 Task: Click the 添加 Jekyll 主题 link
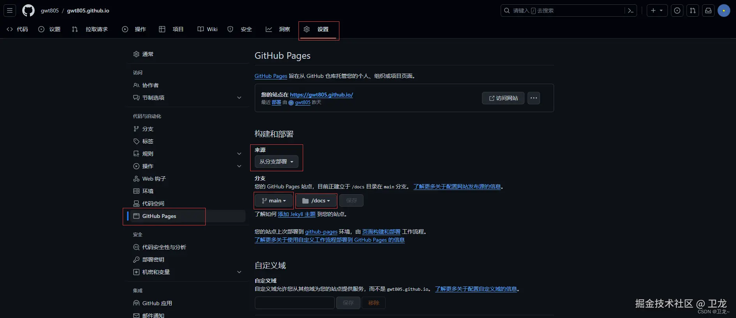pyautogui.click(x=297, y=214)
